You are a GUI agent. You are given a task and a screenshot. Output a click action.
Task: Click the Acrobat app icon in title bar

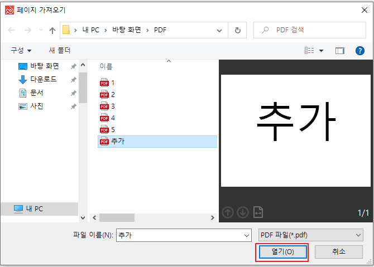(9, 10)
